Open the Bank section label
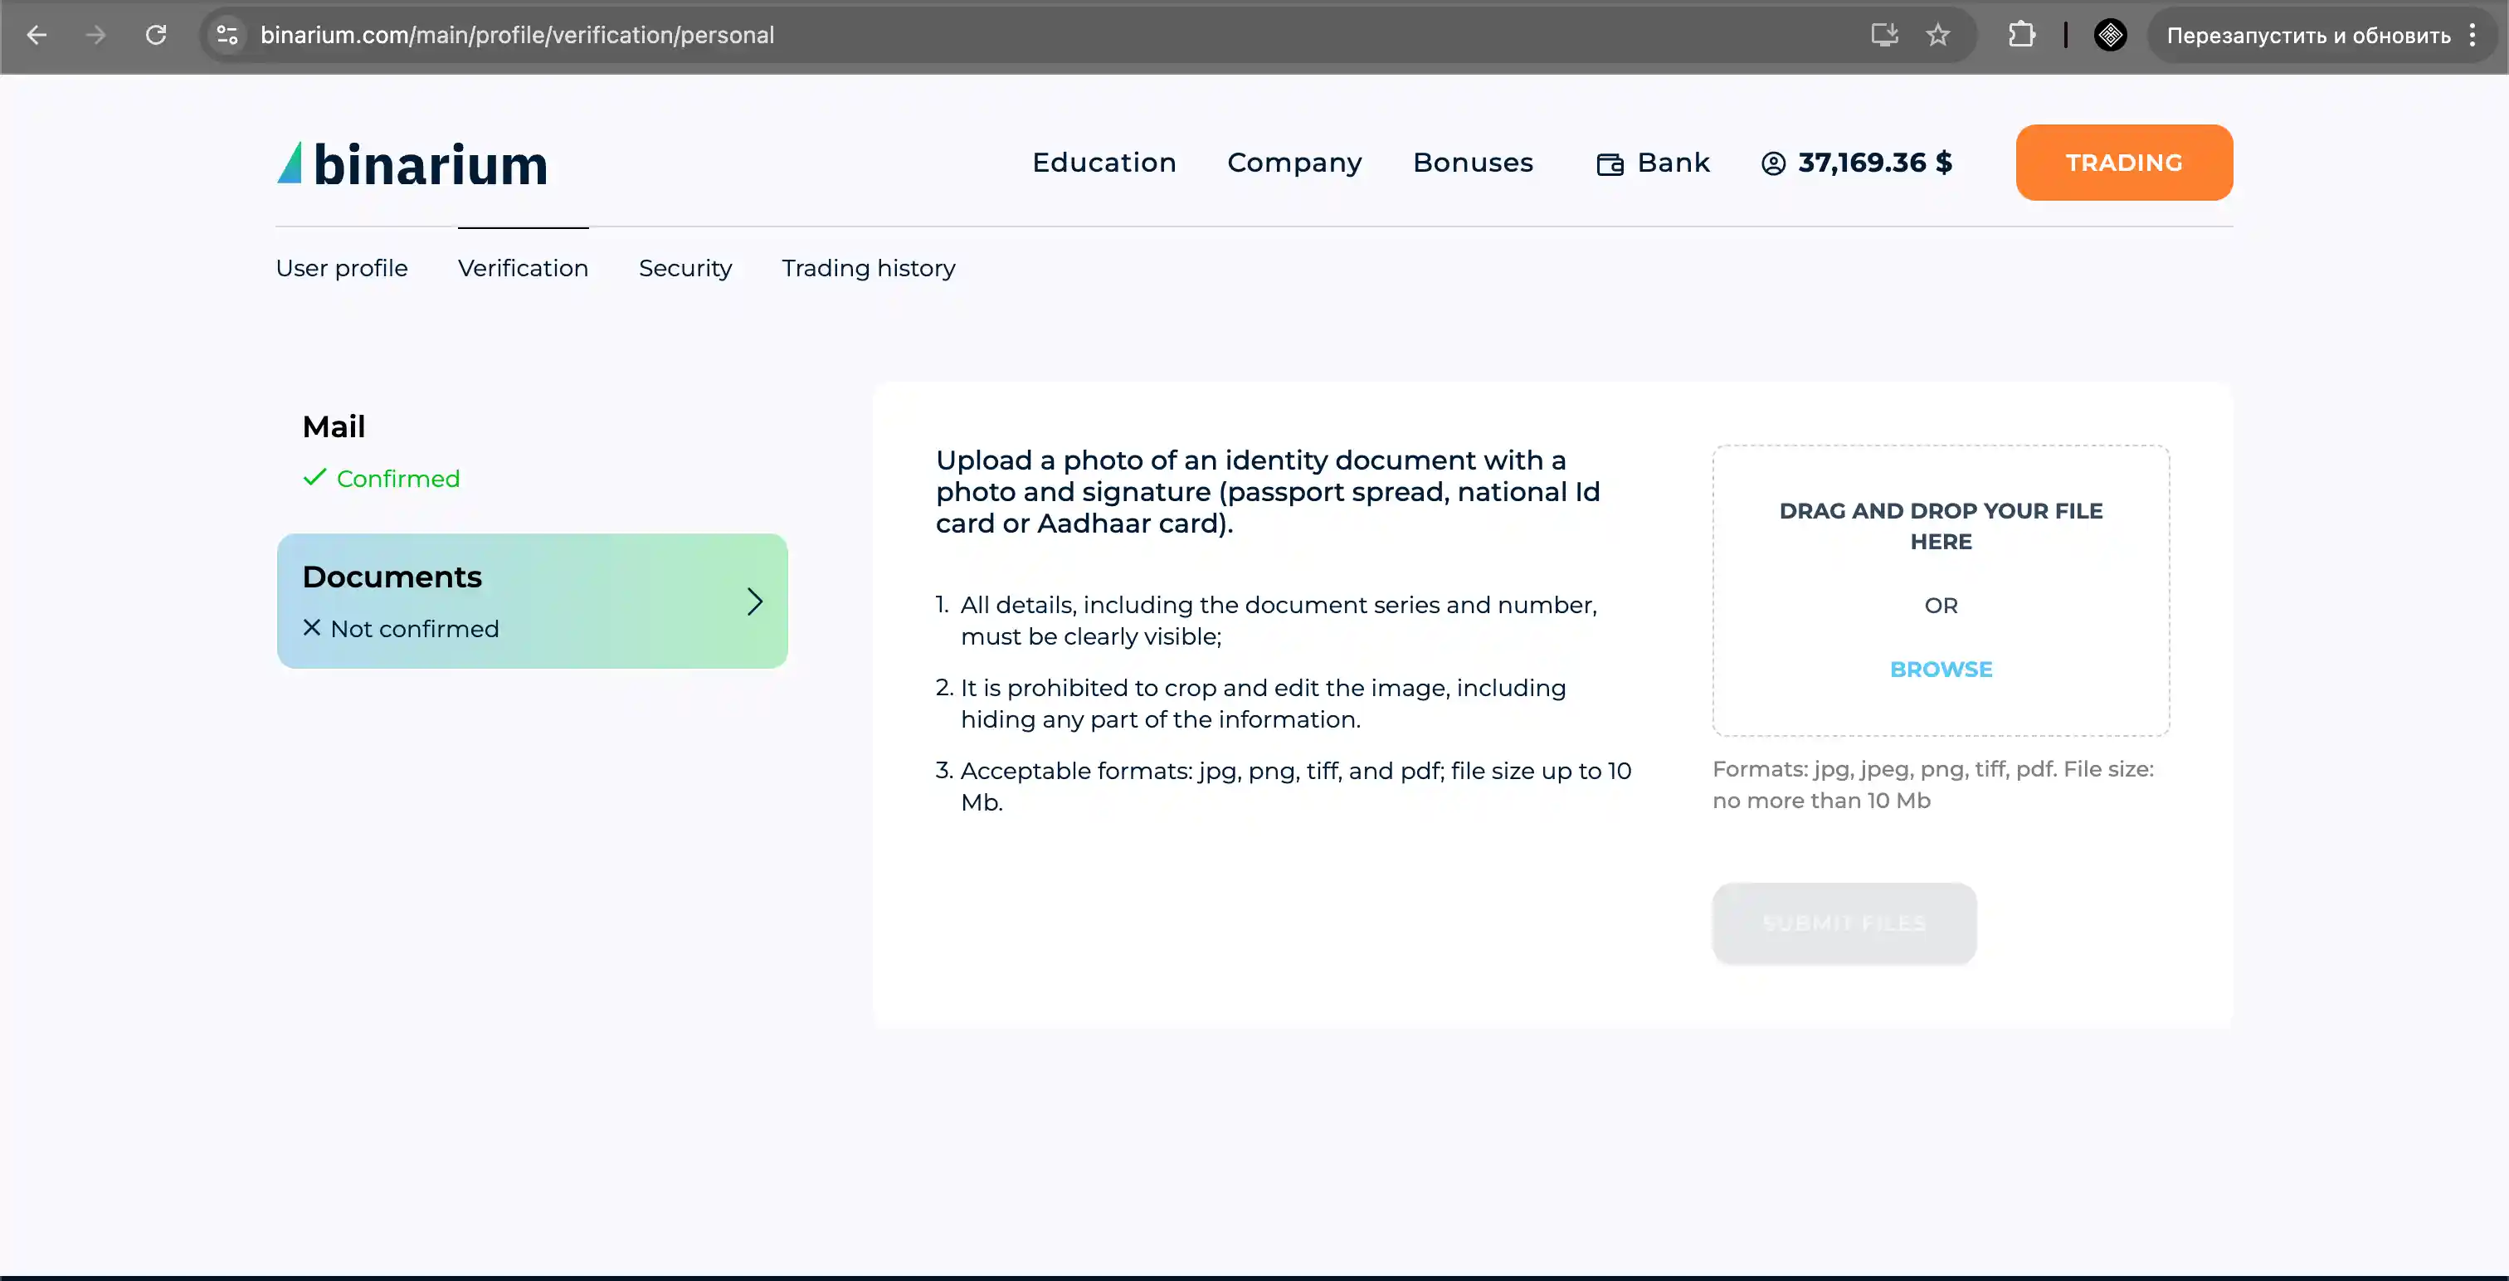The width and height of the screenshot is (2509, 1281). [x=1673, y=163]
